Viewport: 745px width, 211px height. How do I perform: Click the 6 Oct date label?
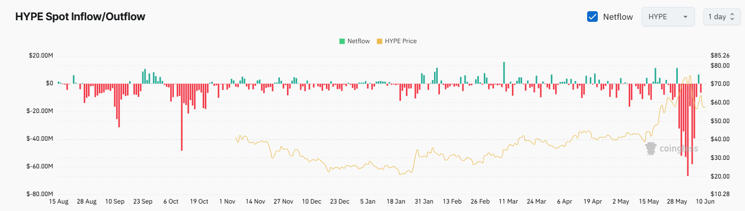172,202
